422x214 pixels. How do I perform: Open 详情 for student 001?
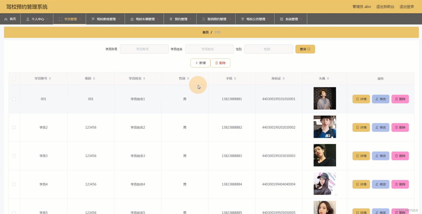pos(361,99)
